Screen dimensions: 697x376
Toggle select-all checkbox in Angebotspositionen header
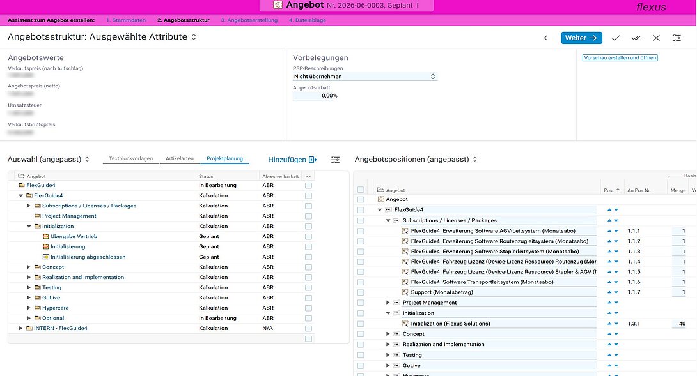pos(361,190)
